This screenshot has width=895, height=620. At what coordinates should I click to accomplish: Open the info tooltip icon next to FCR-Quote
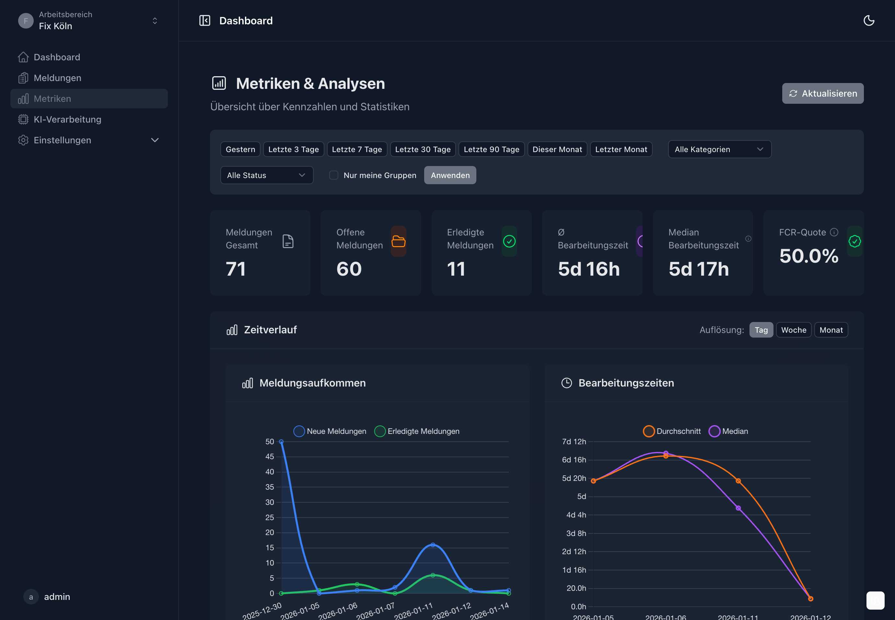point(834,232)
